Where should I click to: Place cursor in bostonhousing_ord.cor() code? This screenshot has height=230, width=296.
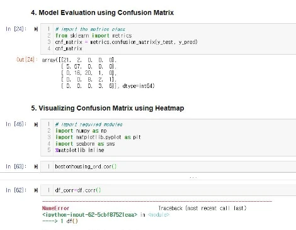(x=86, y=167)
